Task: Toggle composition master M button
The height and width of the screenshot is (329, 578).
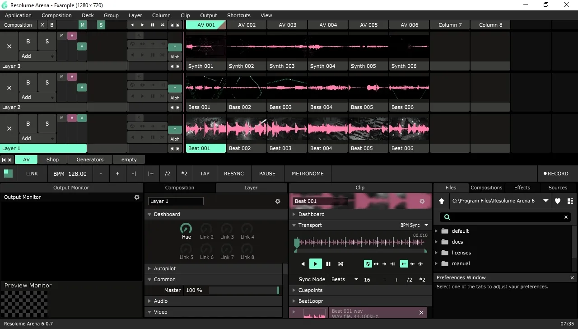Action: (x=82, y=25)
